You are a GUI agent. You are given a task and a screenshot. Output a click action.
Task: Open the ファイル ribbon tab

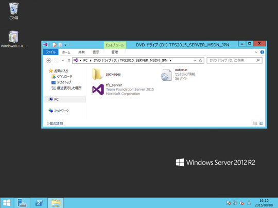point(50,52)
